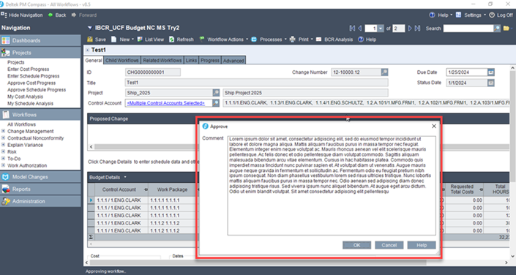Open the Dashboards navigation section
Image resolution: width=516 pixels, height=275 pixels.
[40, 40]
